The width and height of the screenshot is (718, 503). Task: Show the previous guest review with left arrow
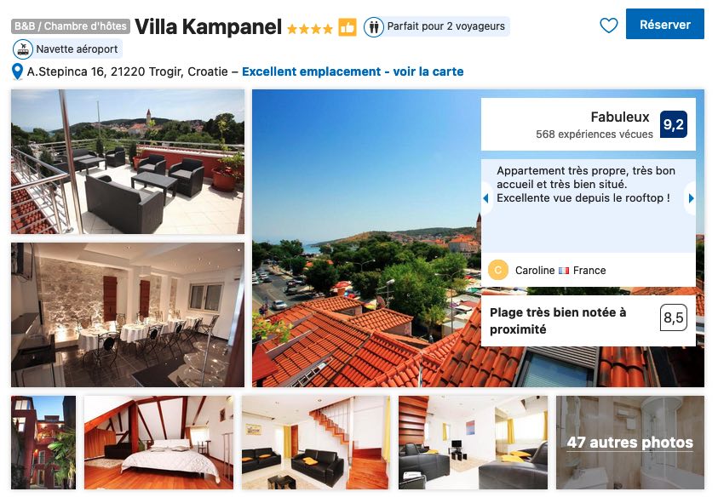(485, 198)
